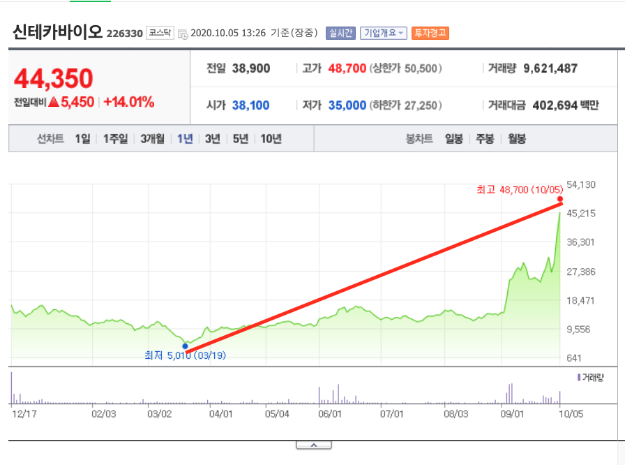Viewport: 625px width, 465px height.
Task: Click the 거래량 value 9,621,487
Action: 550,68
